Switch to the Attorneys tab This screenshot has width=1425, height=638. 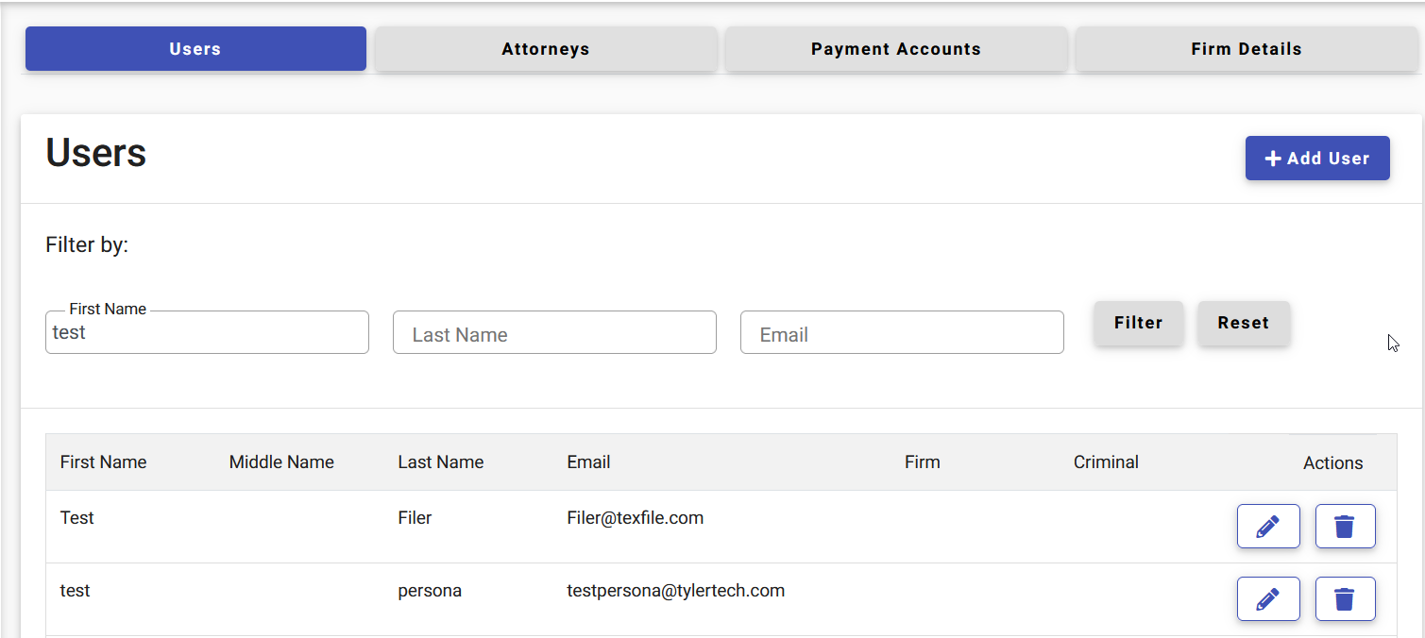tap(546, 49)
